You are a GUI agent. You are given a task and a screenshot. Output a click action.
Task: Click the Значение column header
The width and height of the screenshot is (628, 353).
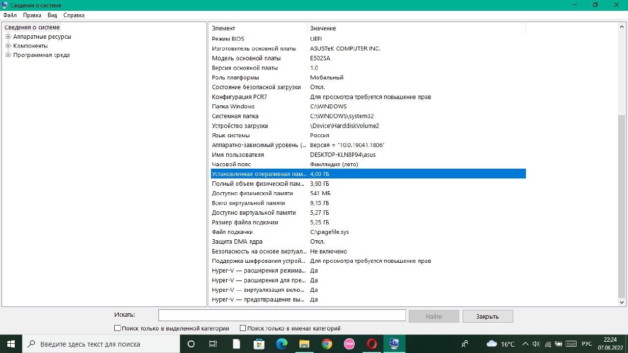click(x=416, y=28)
